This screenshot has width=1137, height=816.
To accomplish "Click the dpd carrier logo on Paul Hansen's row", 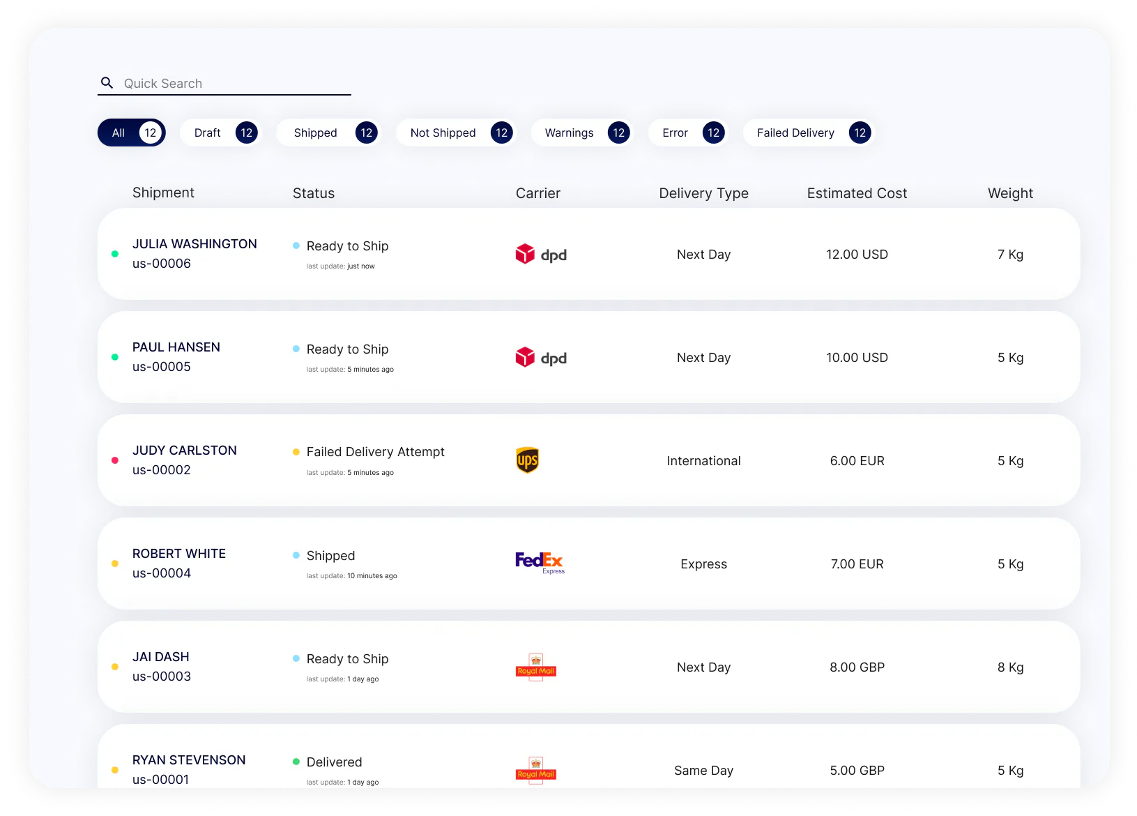I will pyautogui.click(x=541, y=357).
